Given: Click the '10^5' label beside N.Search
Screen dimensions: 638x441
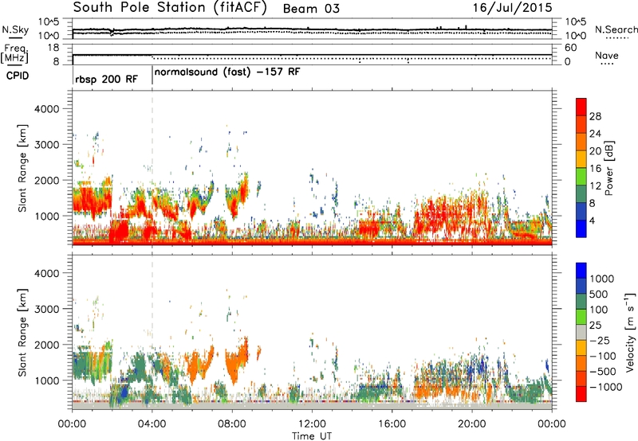Looking at the screenshot, I should click(x=575, y=21).
